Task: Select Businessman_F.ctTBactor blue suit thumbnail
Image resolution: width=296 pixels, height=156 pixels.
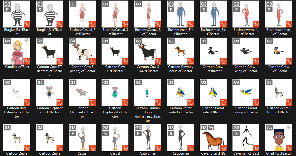Action: pos(180,14)
